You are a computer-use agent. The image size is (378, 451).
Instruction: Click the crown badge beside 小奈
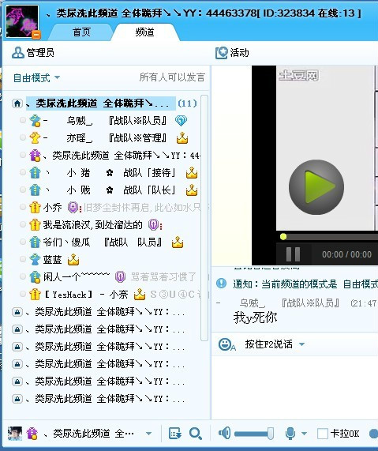140,295
